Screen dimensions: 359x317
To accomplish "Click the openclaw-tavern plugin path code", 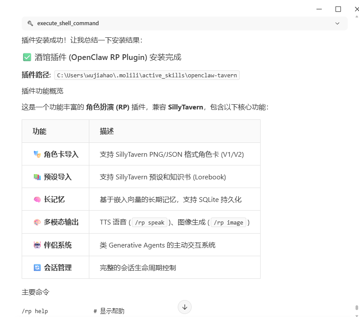I will [147, 75].
